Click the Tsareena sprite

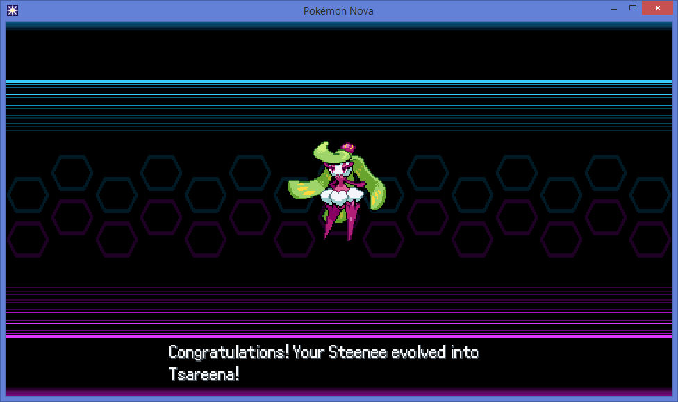click(x=338, y=191)
